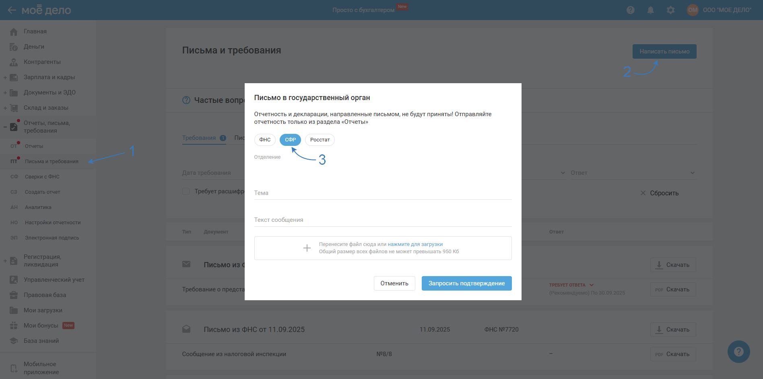The width and height of the screenshot is (763, 379).
Task: Switch to the Требования tab
Action: [x=199, y=138]
